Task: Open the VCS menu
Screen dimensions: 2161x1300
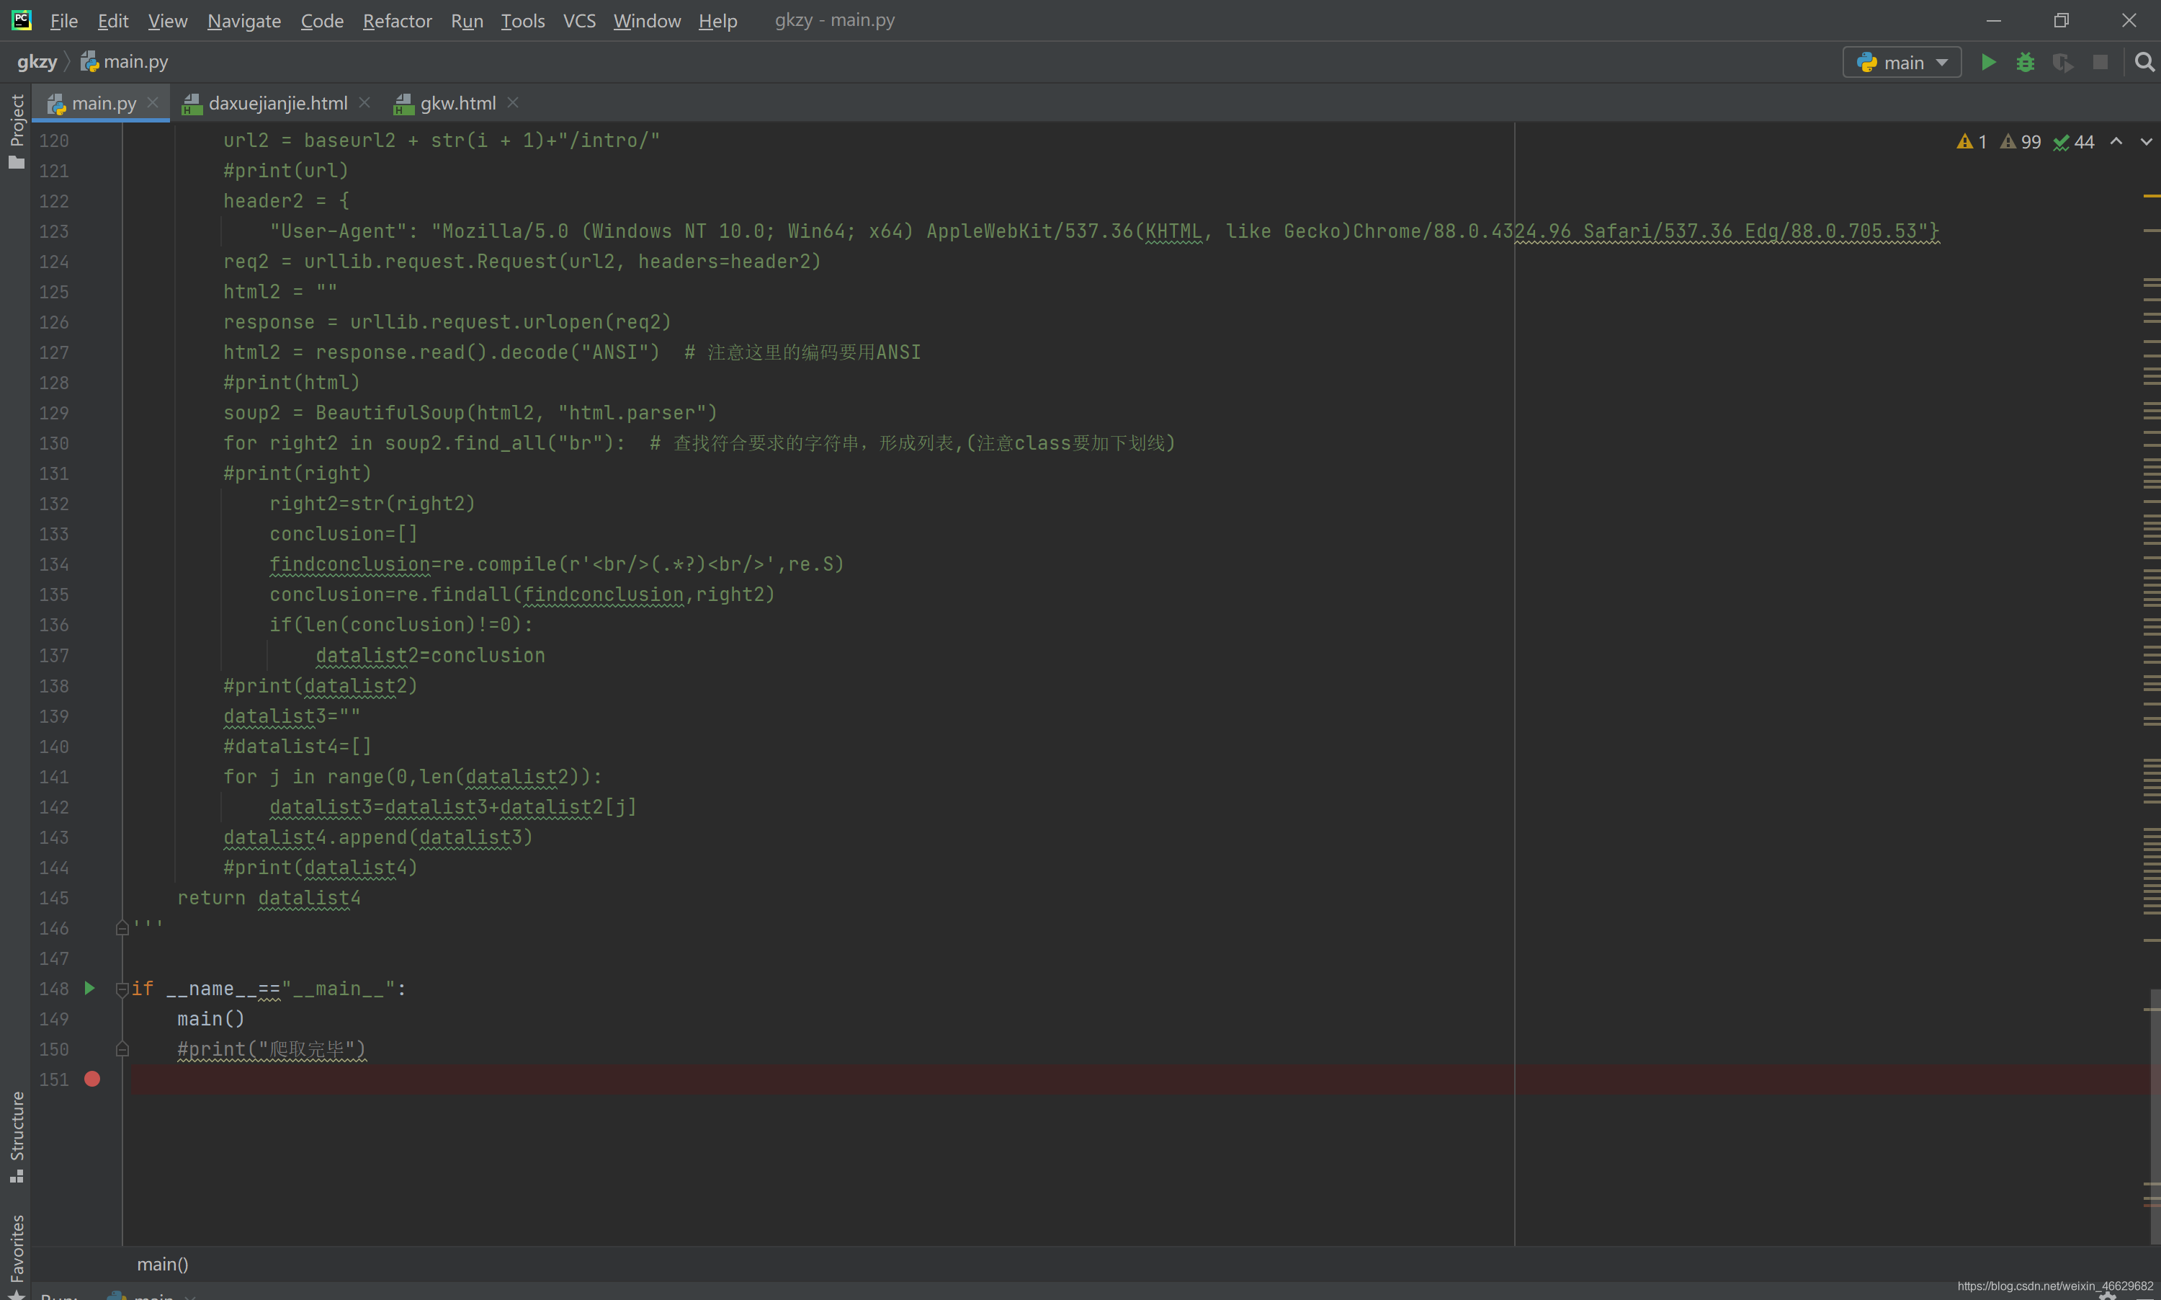Action: 578,20
